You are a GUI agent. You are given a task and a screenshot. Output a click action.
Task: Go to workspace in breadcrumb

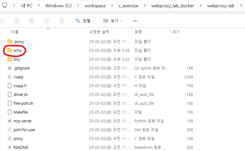click(x=95, y=6)
